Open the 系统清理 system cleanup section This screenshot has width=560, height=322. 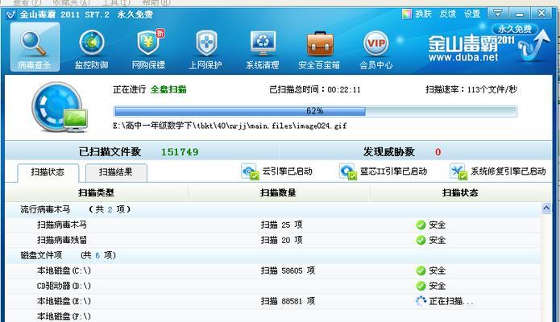pos(263,49)
